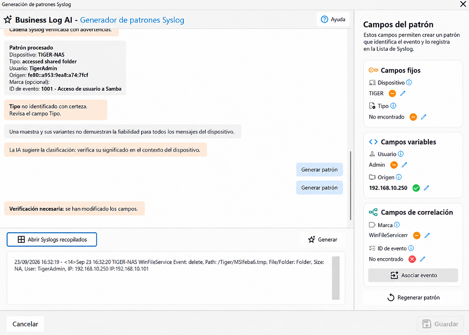Click 'La IA sugiere la clasificación' message
The height and width of the screenshot is (335, 469).
105,150
